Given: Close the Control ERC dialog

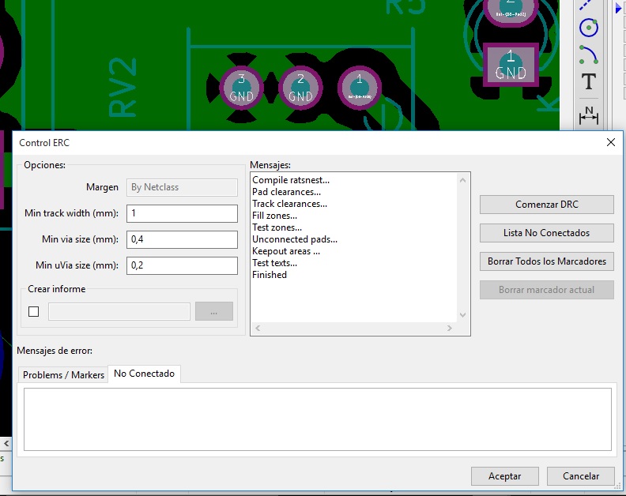Looking at the screenshot, I should click(x=610, y=142).
